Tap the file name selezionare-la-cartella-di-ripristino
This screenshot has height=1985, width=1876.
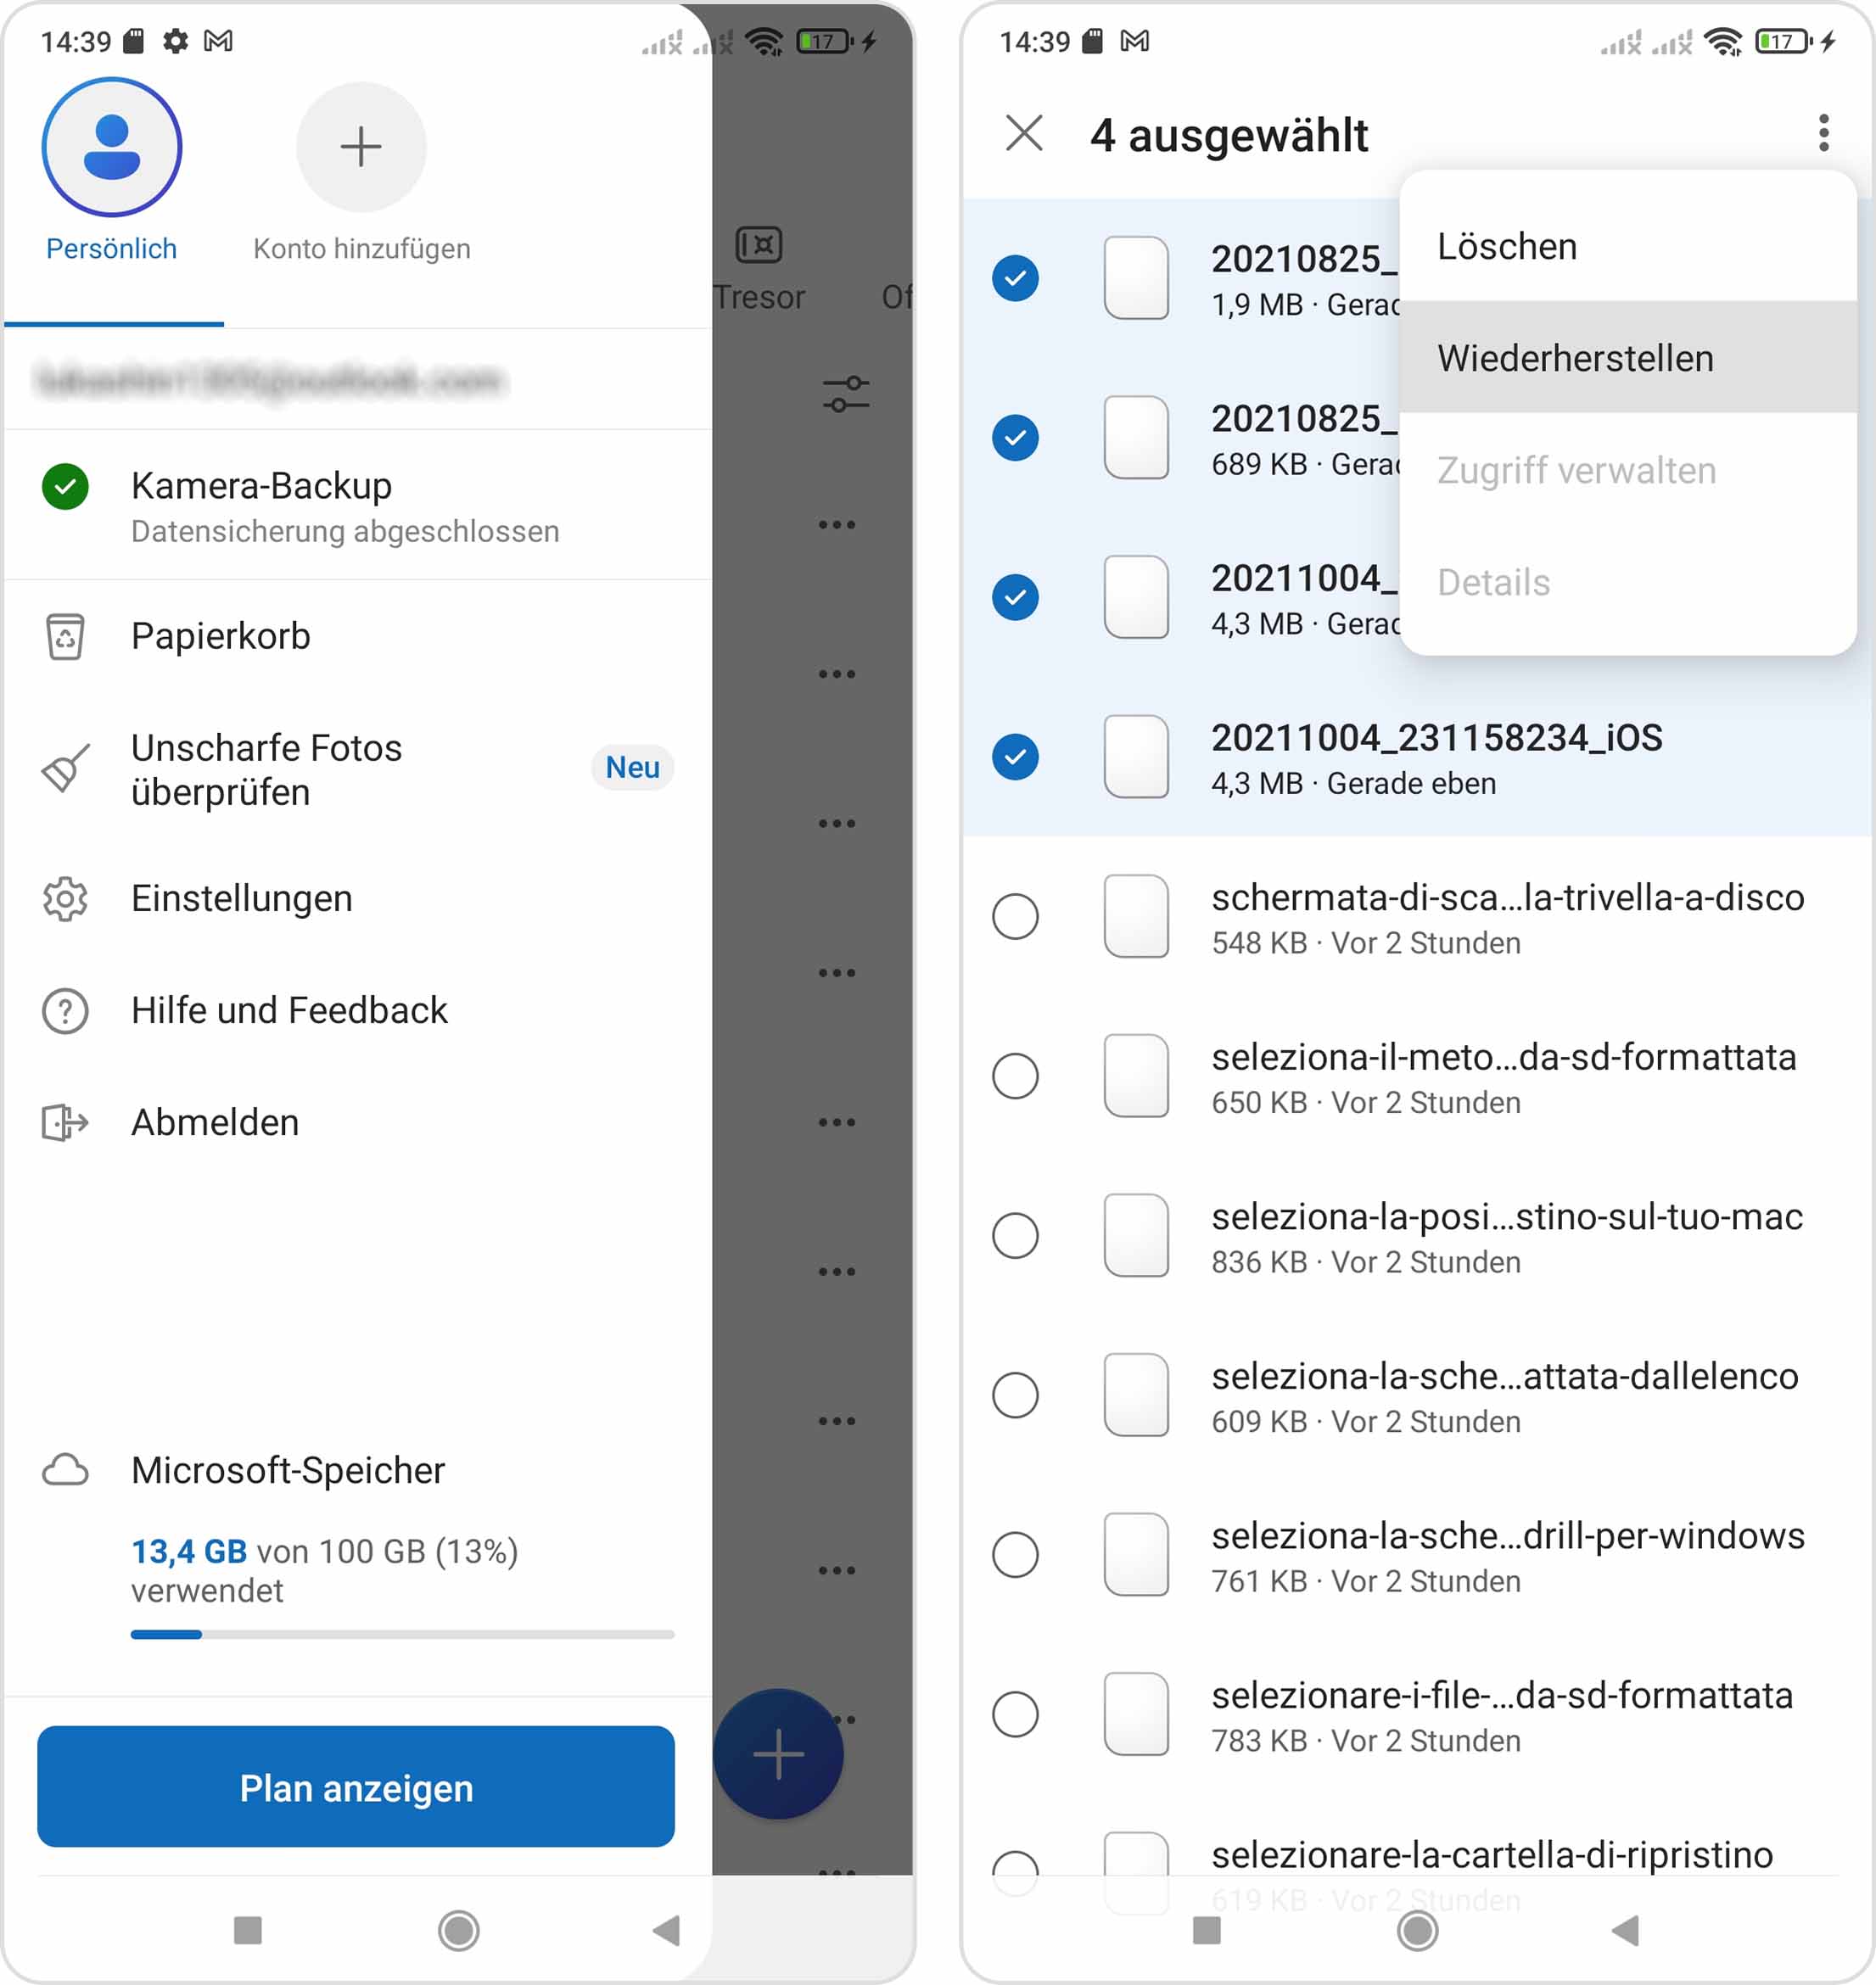point(1492,1854)
